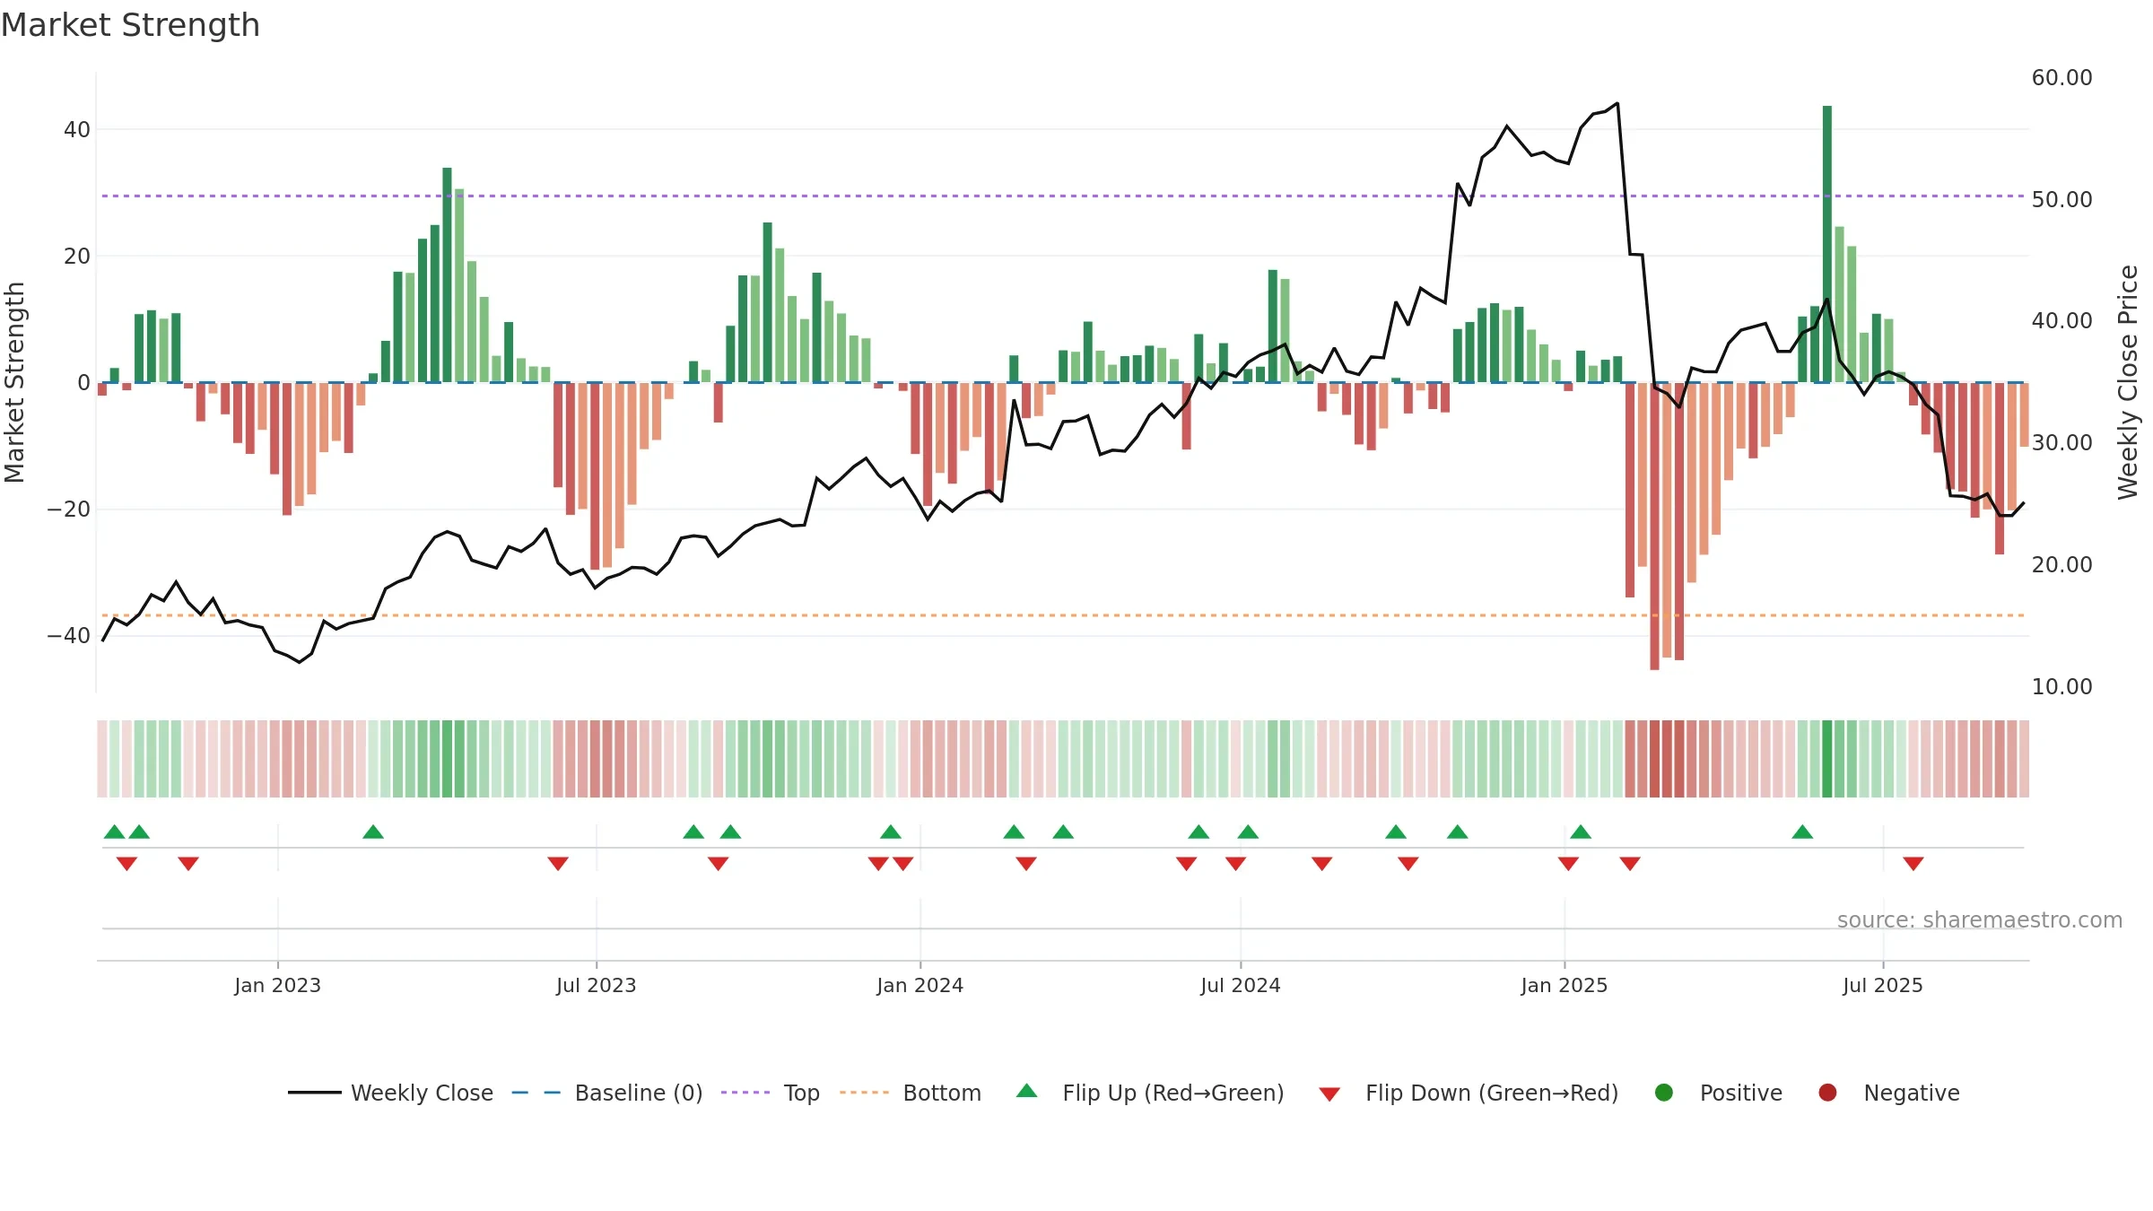Click the 10.00 price axis label
The height and width of the screenshot is (1211, 2153).
click(2061, 686)
